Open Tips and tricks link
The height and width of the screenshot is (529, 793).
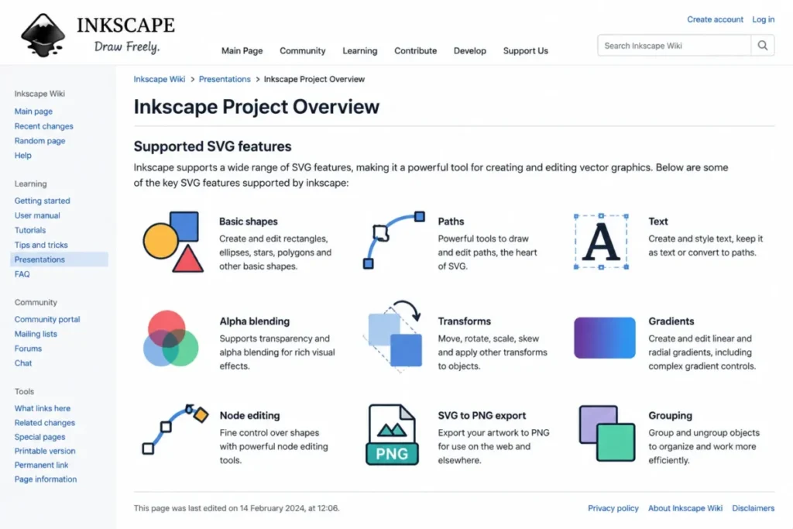click(41, 245)
